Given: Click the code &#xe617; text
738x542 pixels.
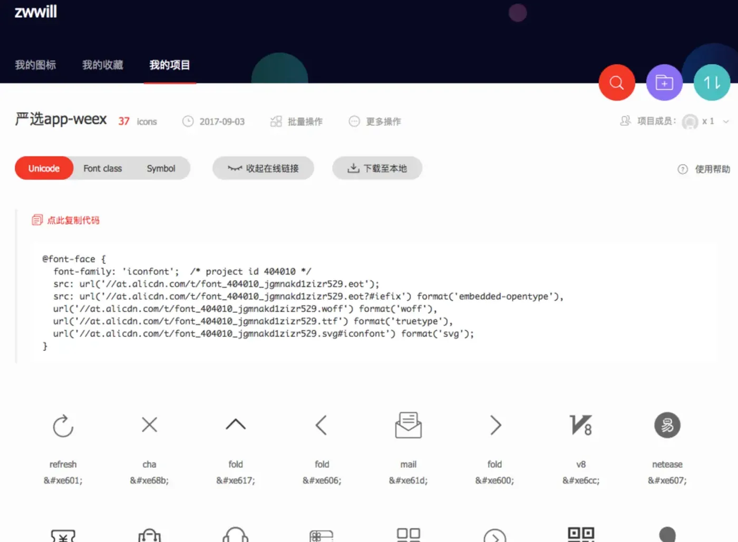Looking at the screenshot, I should click(x=236, y=480).
